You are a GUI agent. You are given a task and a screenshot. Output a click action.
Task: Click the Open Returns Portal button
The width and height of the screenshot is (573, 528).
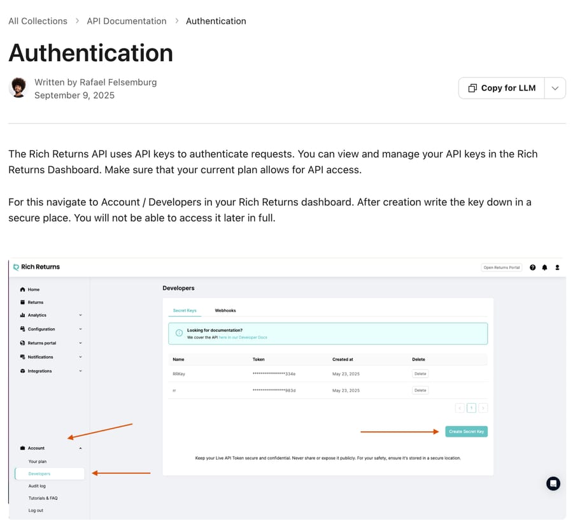502,268
